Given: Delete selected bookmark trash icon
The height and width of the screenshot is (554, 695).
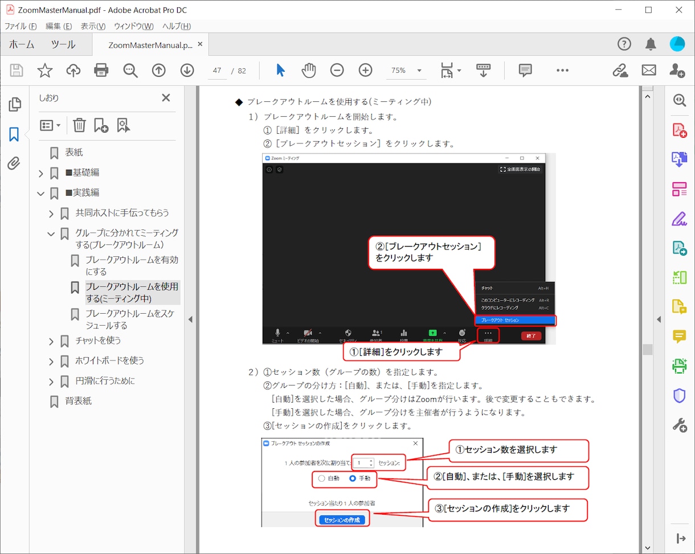Looking at the screenshot, I should tap(80, 125).
